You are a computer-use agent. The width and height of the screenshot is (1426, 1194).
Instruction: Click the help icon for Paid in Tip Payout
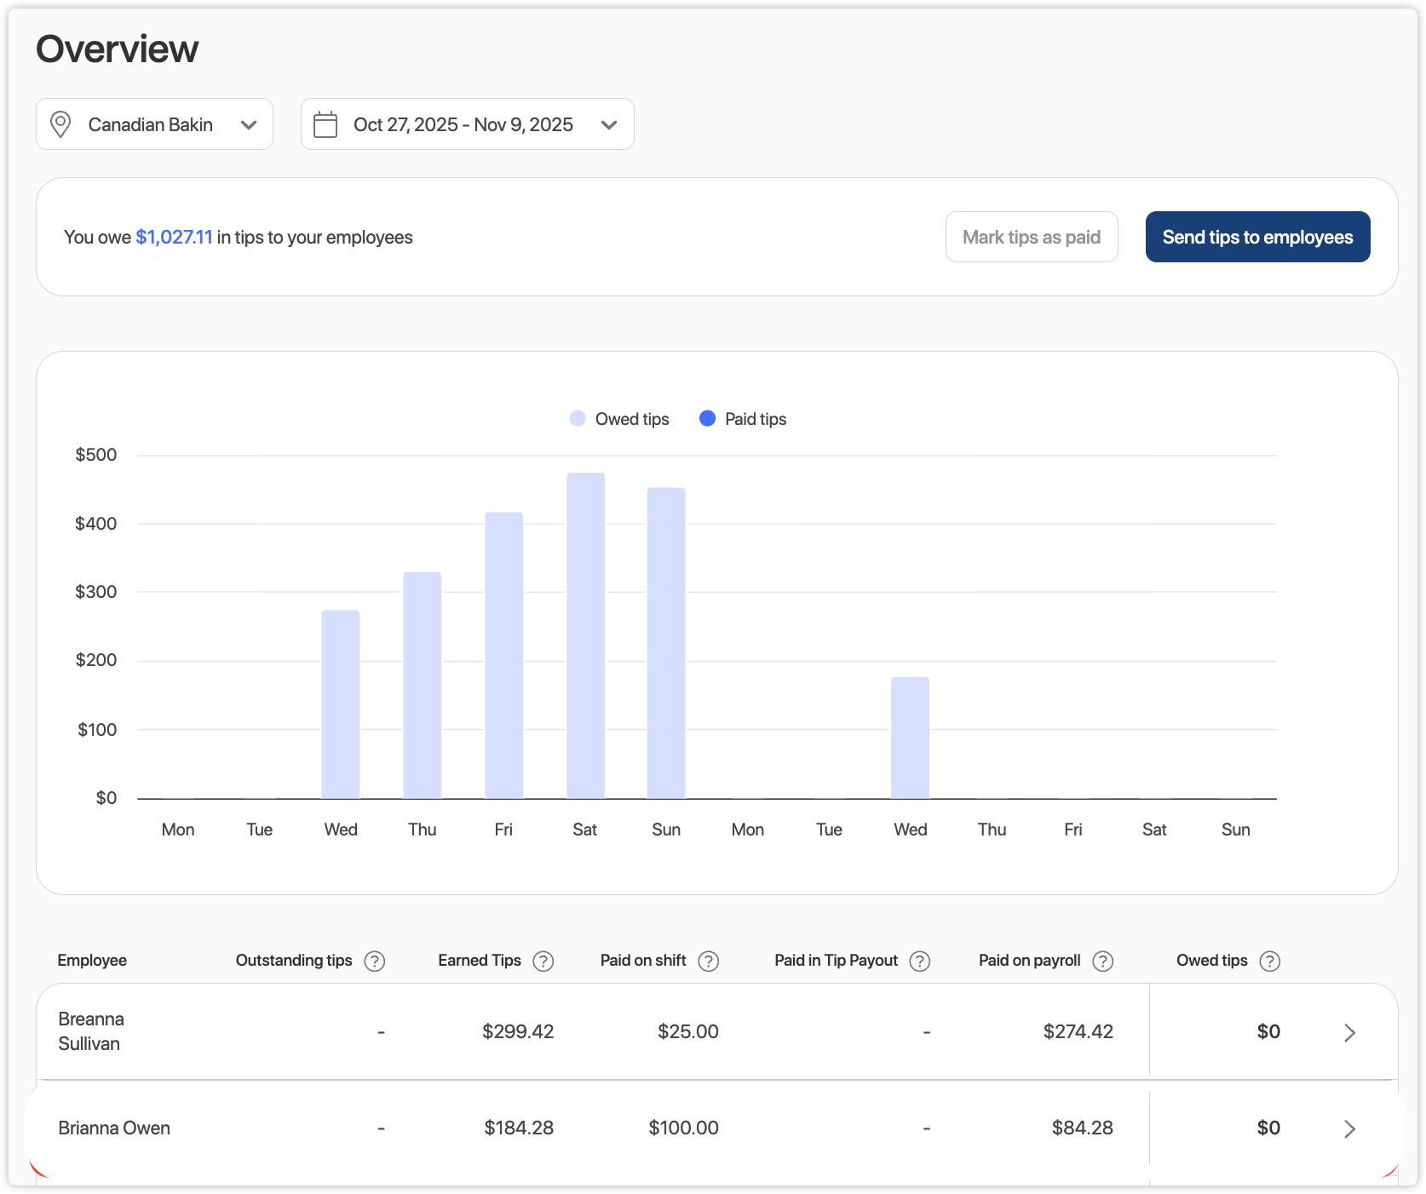(919, 961)
